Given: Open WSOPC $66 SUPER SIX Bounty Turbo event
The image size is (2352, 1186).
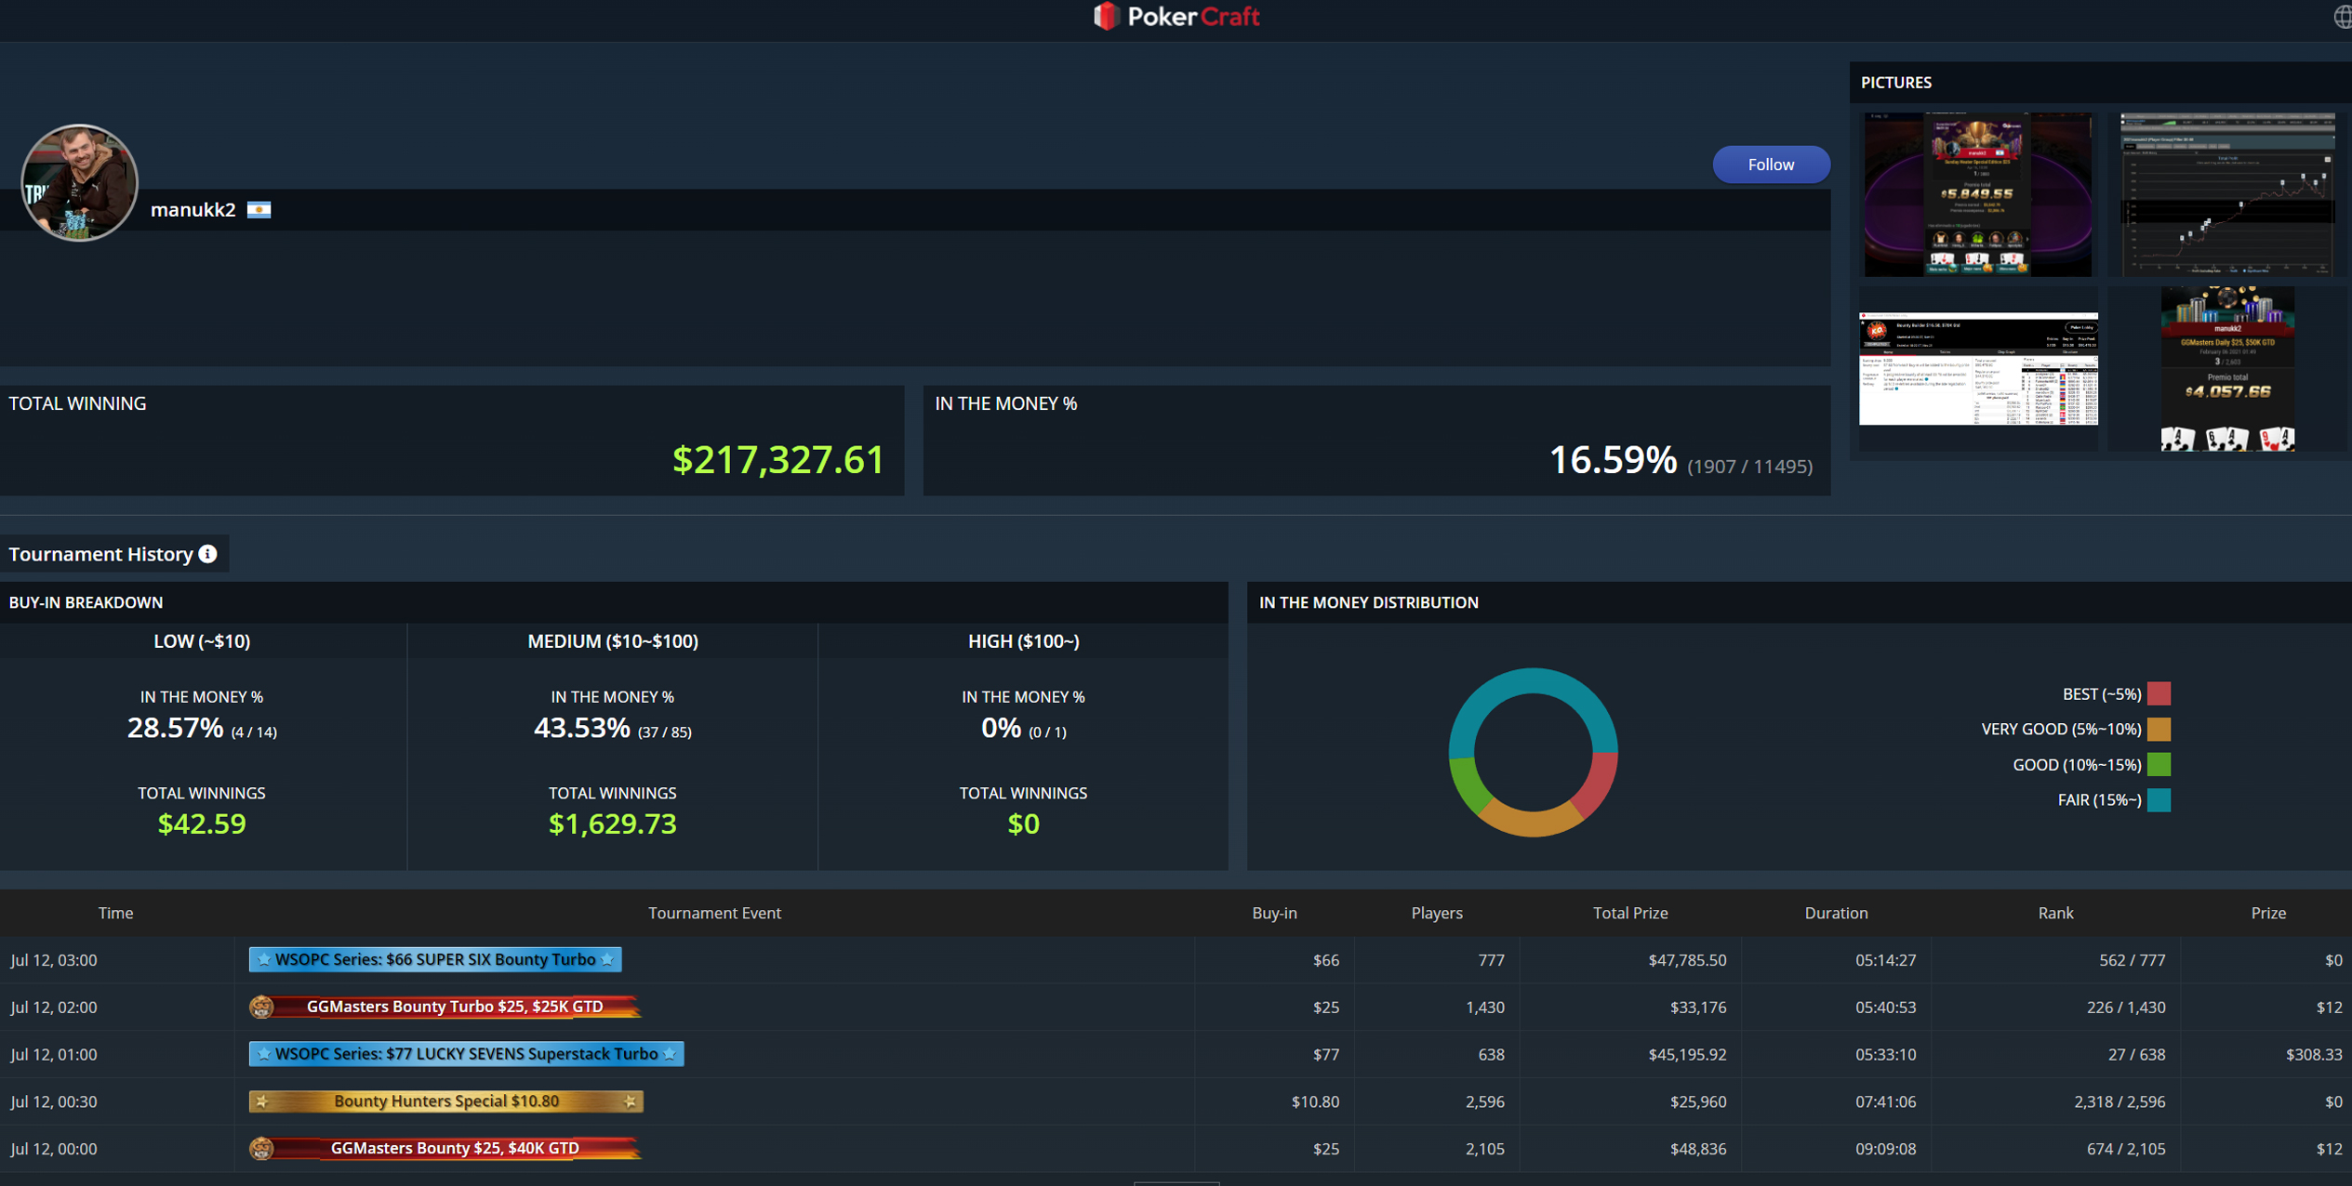Looking at the screenshot, I should coord(435,959).
